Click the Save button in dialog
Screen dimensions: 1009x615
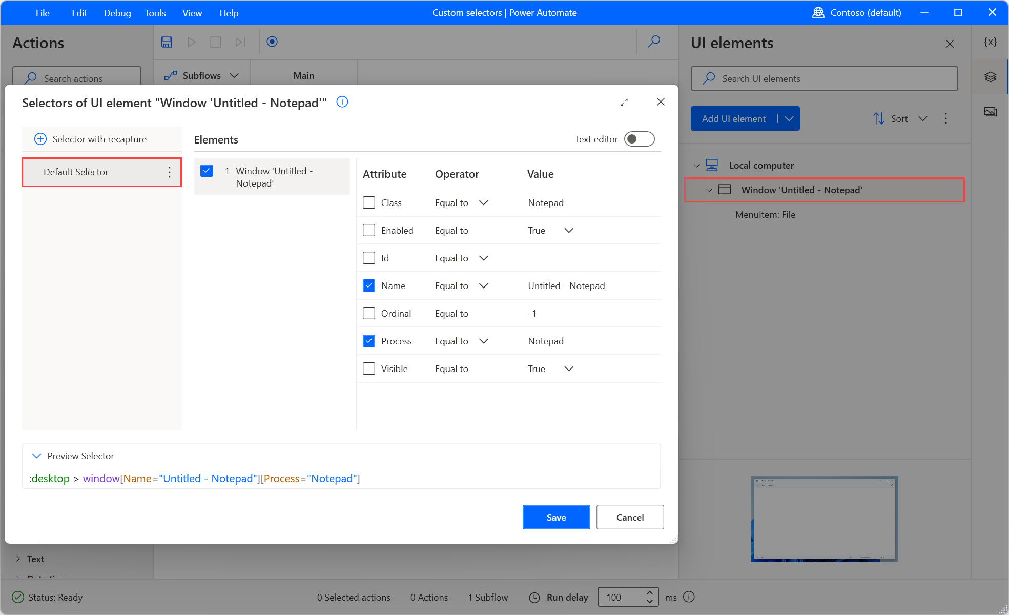[555, 517]
